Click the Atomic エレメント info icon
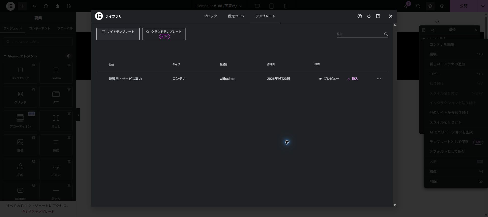Screen dimensions: 488x217 (69, 56)
